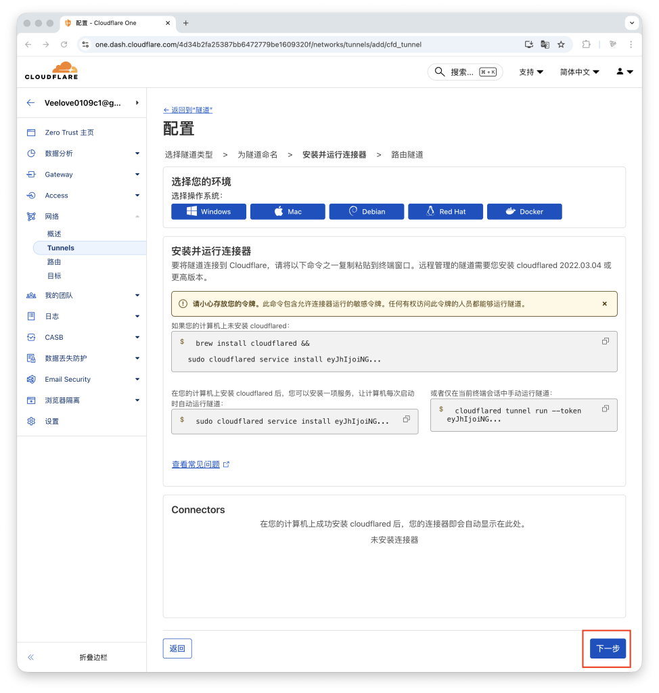This screenshot has width=659, height=693.
Task: Select Mac as the operating system
Action: pyautogui.click(x=287, y=211)
